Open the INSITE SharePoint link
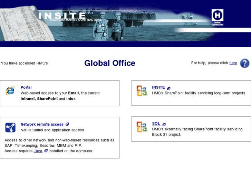This screenshot has height=188, width=251. click(158, 87)
